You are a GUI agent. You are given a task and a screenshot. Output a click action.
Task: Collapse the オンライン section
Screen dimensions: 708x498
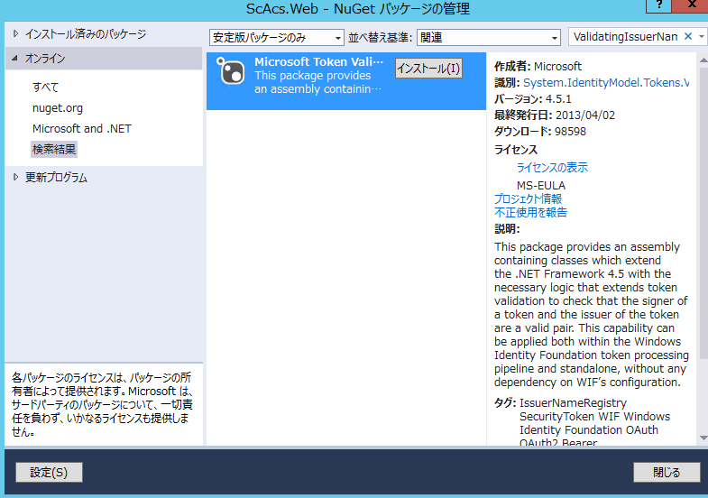[x=15, y=59]
